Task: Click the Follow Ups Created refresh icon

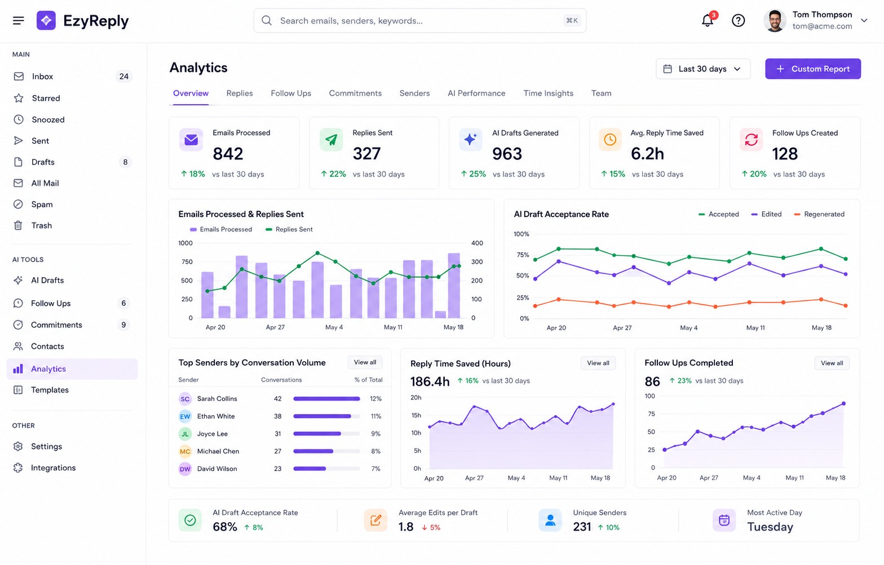Action: pos(751,140)
